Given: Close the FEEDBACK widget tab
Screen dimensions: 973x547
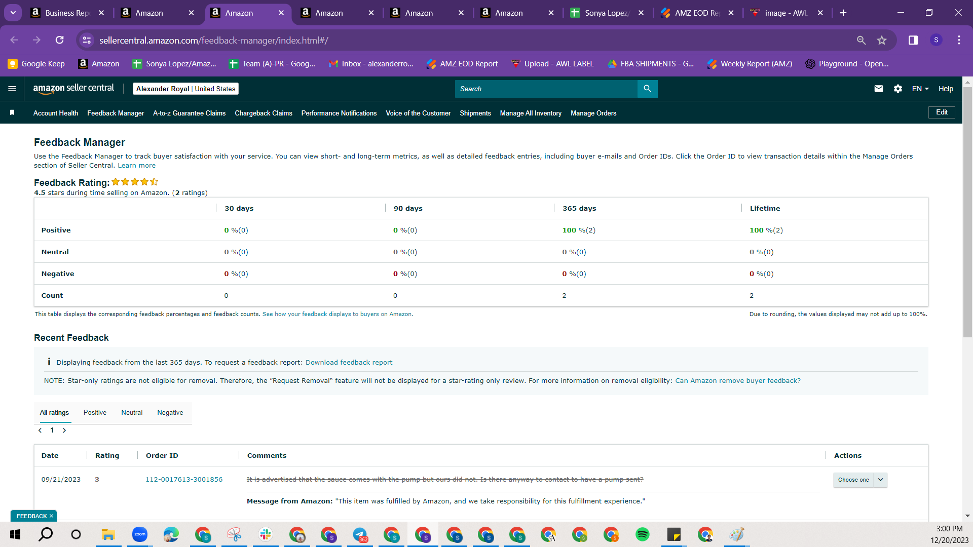Looking at the screenshot, I should 51,516.
